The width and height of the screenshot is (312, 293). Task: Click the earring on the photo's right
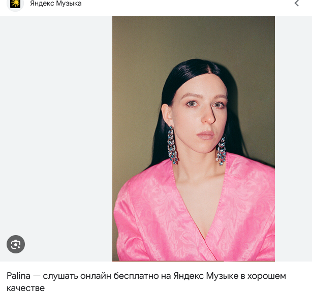[x=221, y=151]
